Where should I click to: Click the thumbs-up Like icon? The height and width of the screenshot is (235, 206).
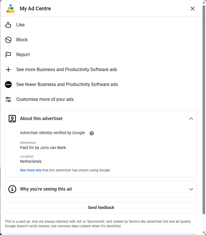pyautogui.click(x=8, y=25)
